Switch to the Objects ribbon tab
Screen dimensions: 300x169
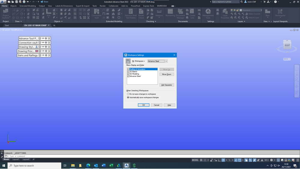14,6
